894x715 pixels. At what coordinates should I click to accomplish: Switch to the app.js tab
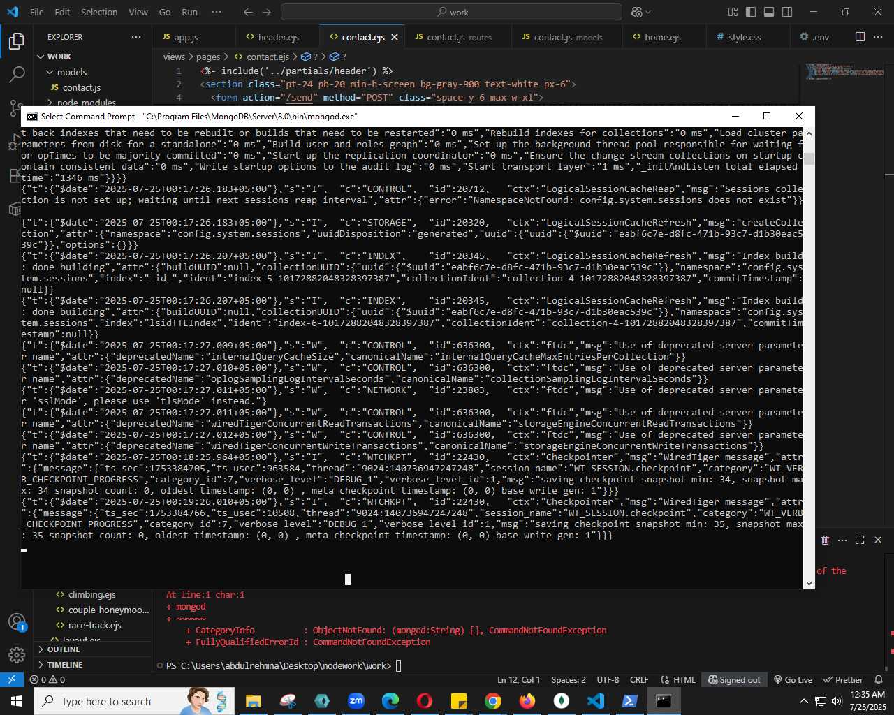click(x=186, y=37)
